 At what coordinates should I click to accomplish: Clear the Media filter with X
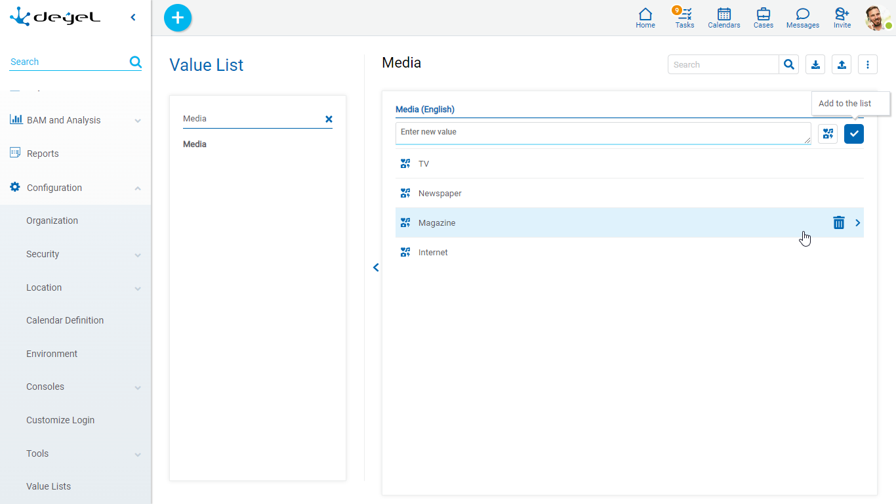329,119
